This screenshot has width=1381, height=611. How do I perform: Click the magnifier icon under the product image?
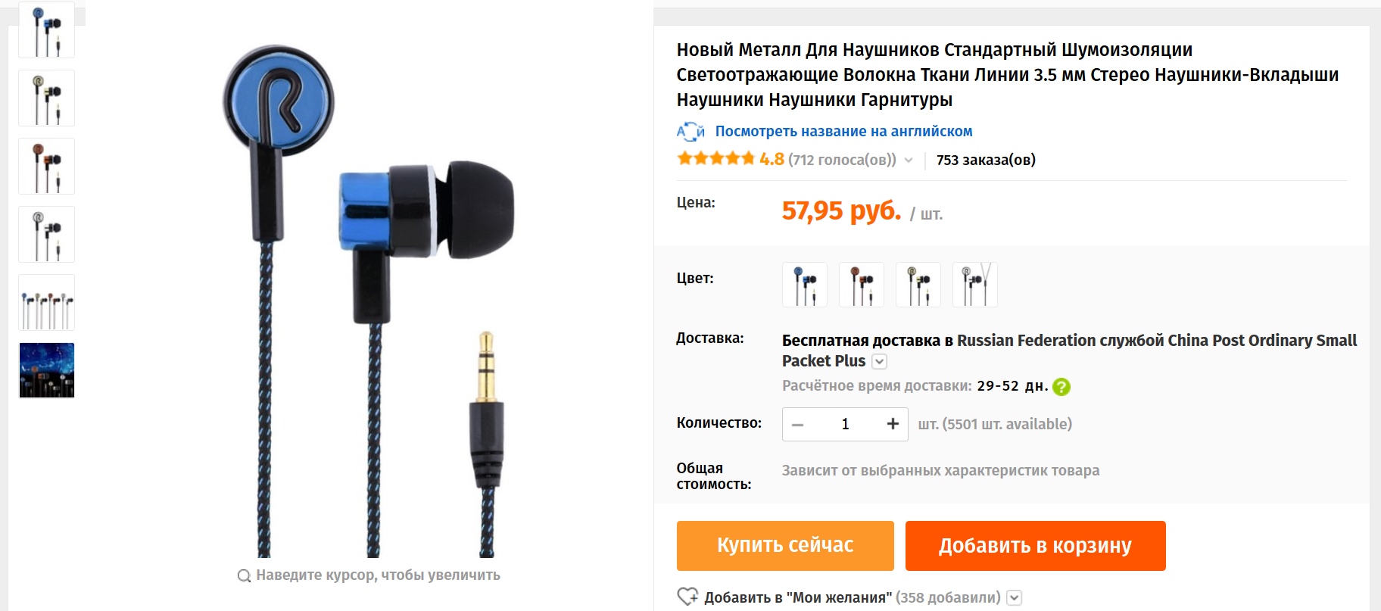click(244, 575)
